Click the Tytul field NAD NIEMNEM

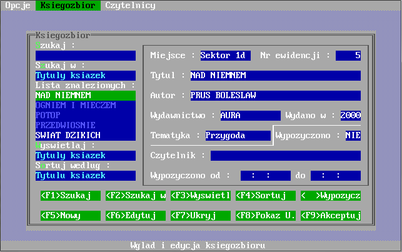click(275, 76)
